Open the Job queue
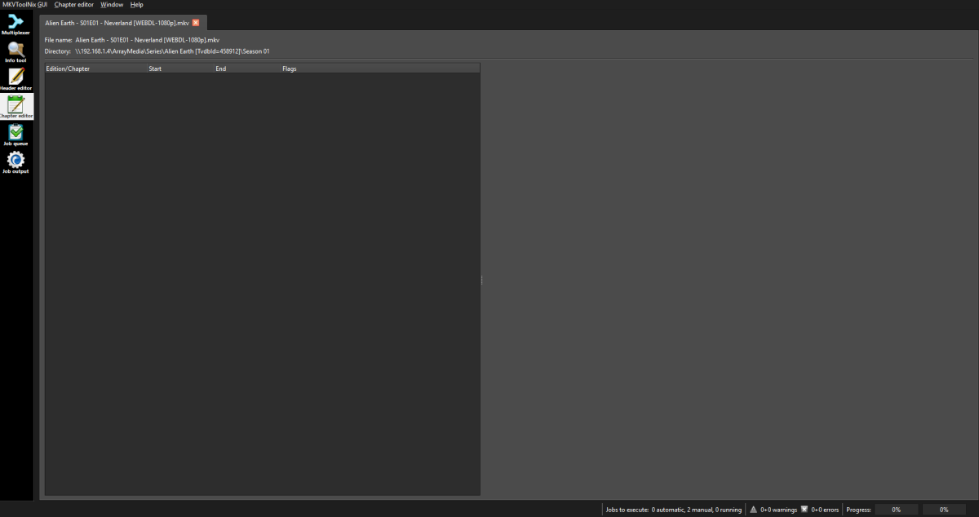The width and height of the screenshot is (979, 517). [x=16, y=134]
